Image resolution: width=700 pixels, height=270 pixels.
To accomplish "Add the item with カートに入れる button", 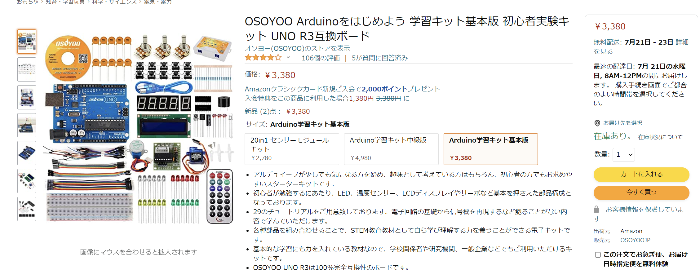I will tap(641, 175).
